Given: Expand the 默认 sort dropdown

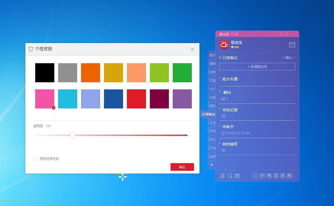Looking at the screenshot, I should pyautogui.click(x=289, y=58).
